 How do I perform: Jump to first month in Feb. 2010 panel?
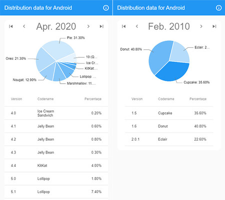click(124, 26)
